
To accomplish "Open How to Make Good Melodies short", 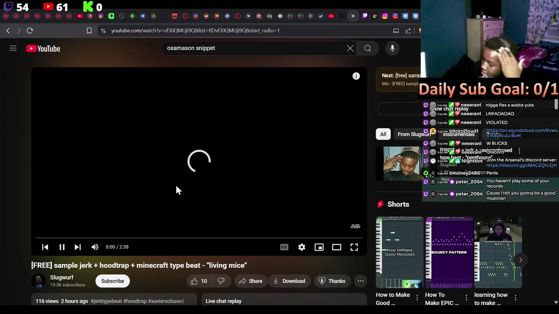I will pyautogui.click(x=400, y=253).
